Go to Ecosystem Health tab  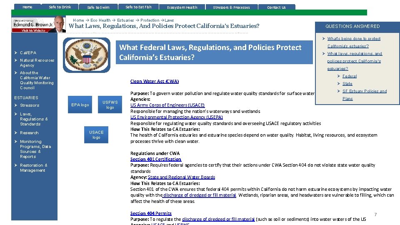[182, 7]
